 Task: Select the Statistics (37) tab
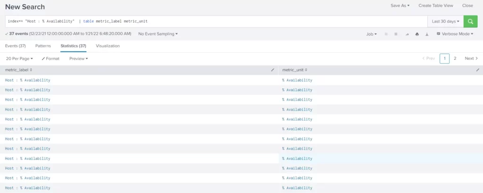click(x=73, y=46)
